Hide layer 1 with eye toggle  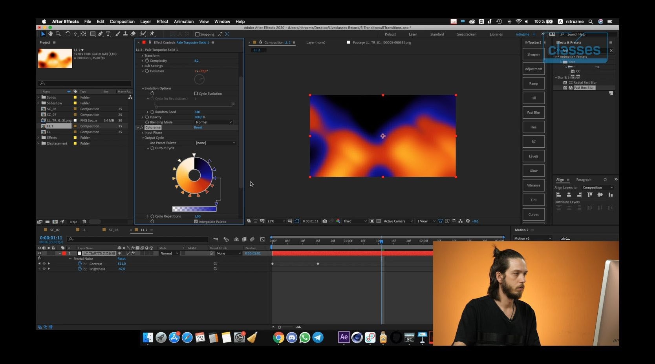click(39, 254)
